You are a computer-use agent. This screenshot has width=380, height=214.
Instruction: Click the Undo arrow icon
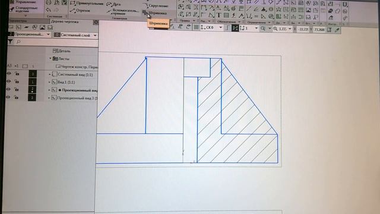pos(49,10)
